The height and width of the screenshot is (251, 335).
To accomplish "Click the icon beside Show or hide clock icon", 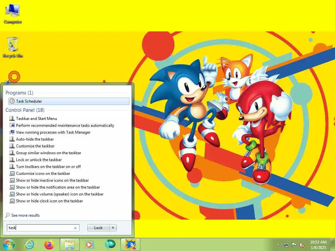I will point(12,201).
